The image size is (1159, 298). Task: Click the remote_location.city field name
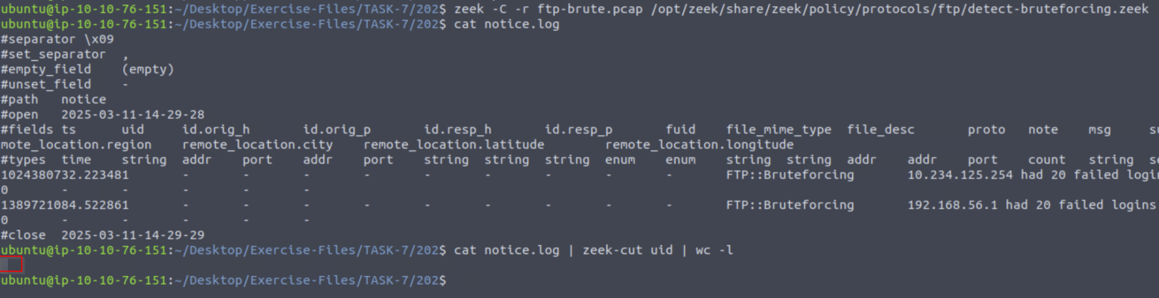coord(258,144)
